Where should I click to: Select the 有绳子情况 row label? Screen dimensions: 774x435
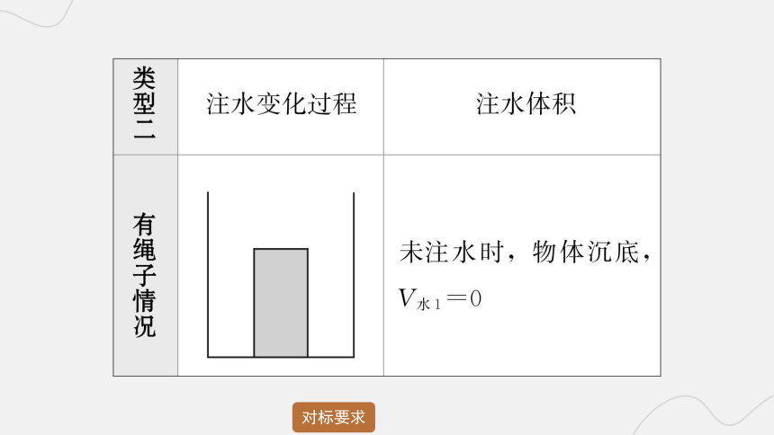pos(145,275)
